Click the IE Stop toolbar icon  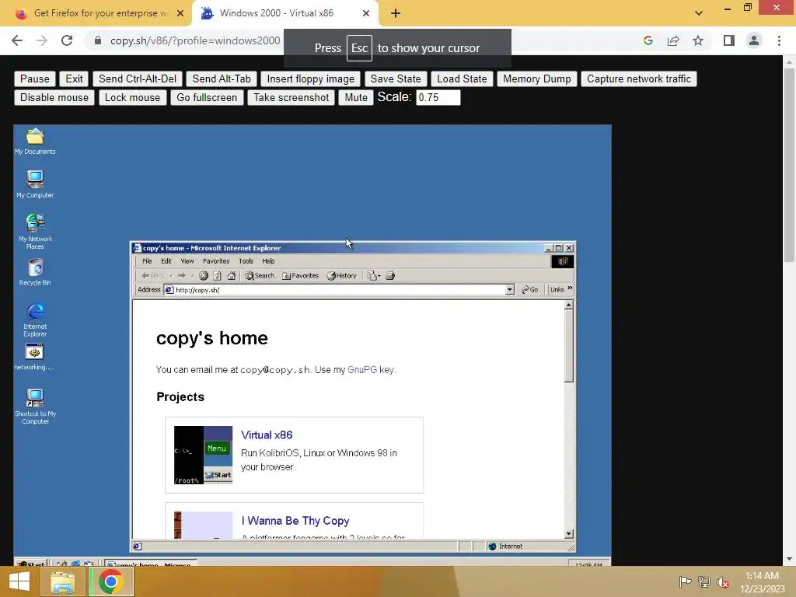point(204,276)
